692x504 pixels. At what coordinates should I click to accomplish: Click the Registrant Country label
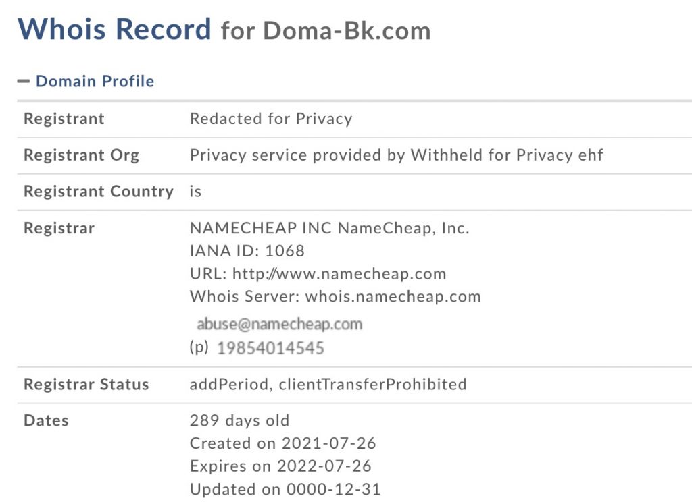99,192
